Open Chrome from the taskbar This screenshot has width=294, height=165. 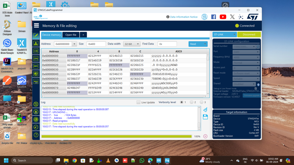pos(74,161)
